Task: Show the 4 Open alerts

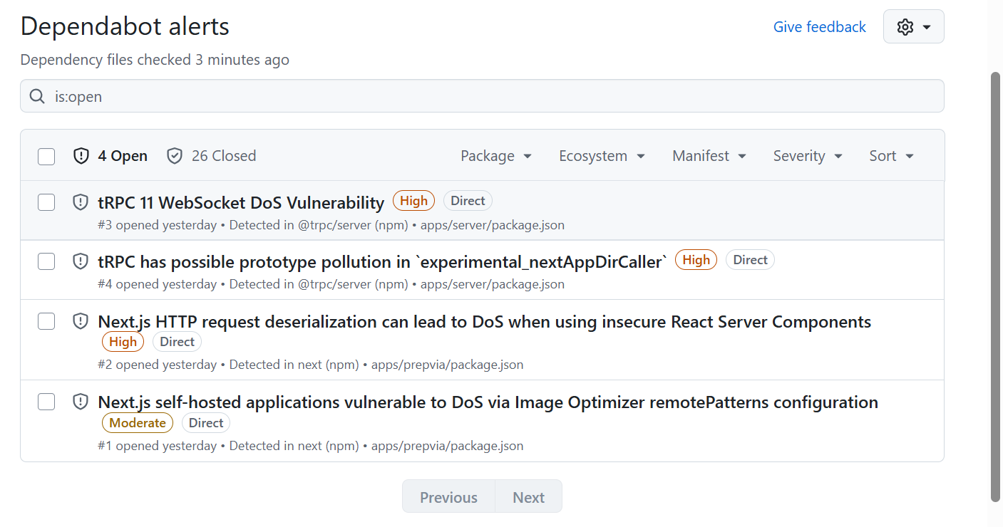Action: [x=110, y=156]
